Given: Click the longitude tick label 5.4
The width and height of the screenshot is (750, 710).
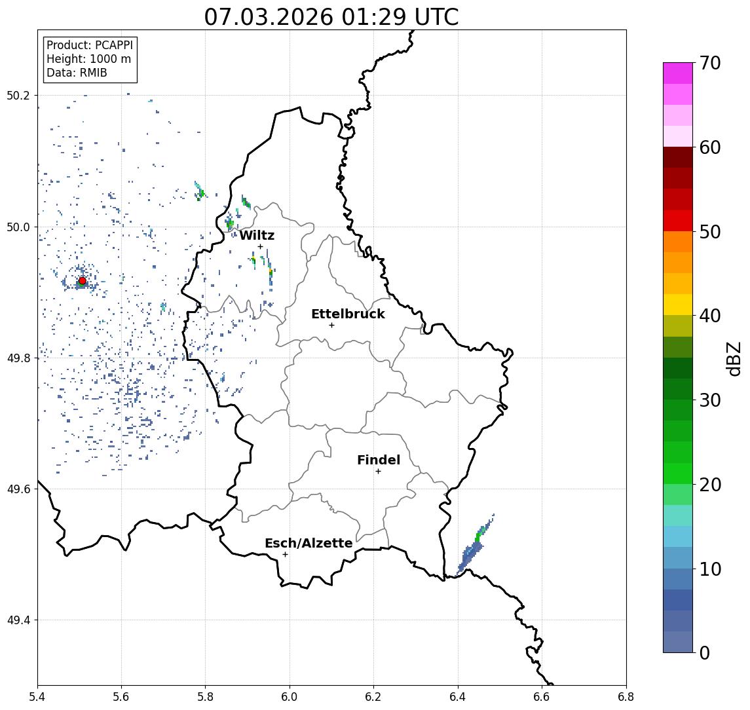Looking at the screenshot, I should tap(37, 697).
